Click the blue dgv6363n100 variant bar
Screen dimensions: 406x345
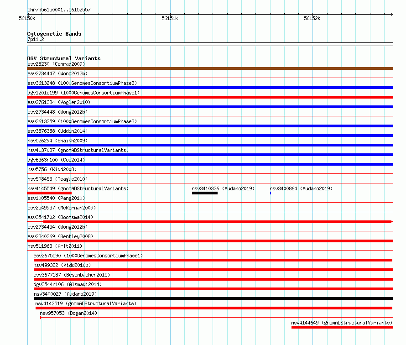coord(210,164)
